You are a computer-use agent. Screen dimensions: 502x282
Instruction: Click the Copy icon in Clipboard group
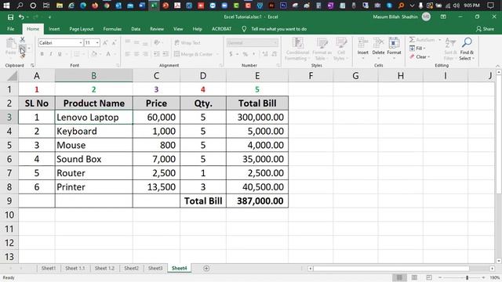pos(22,49)
